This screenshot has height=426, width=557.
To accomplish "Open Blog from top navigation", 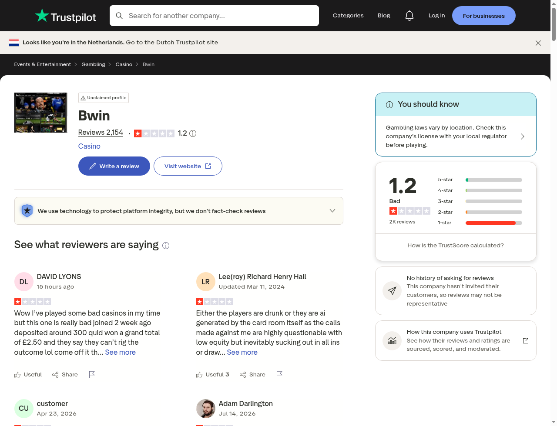I will tap(384, 16).
